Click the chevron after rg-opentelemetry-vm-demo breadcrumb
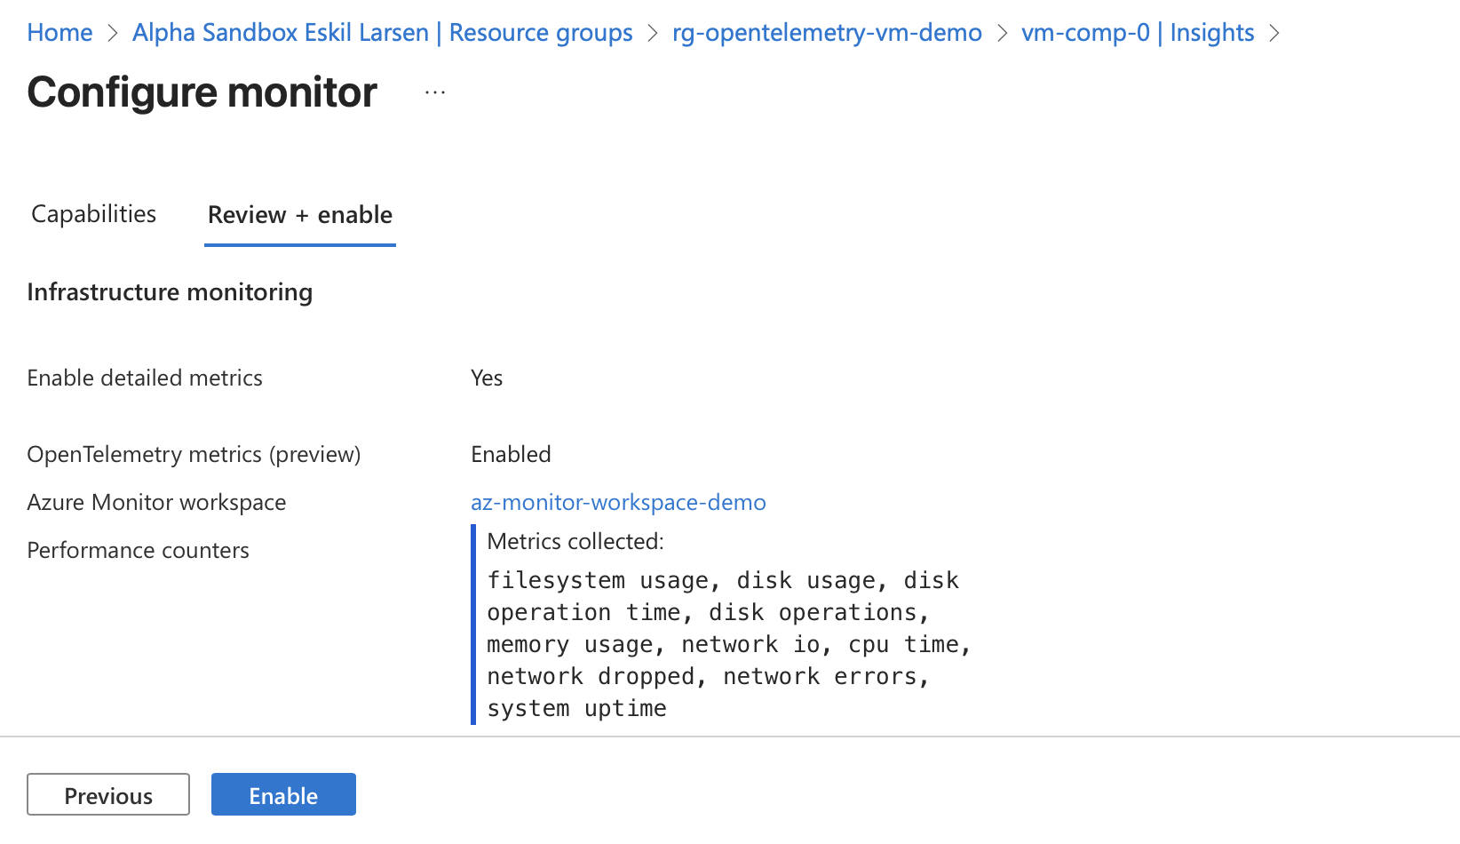This screenshot has width=1460, height=844. click(x=1002, y=33)
